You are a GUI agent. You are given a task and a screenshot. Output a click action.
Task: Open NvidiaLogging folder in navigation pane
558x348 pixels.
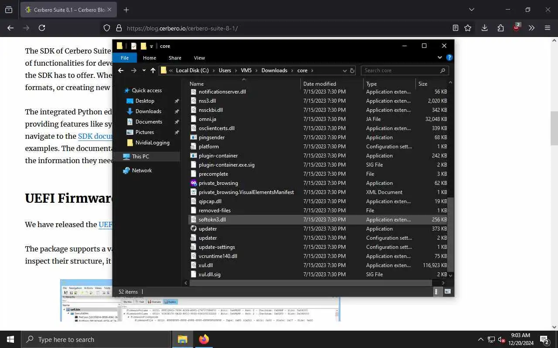tap(152, 143)
